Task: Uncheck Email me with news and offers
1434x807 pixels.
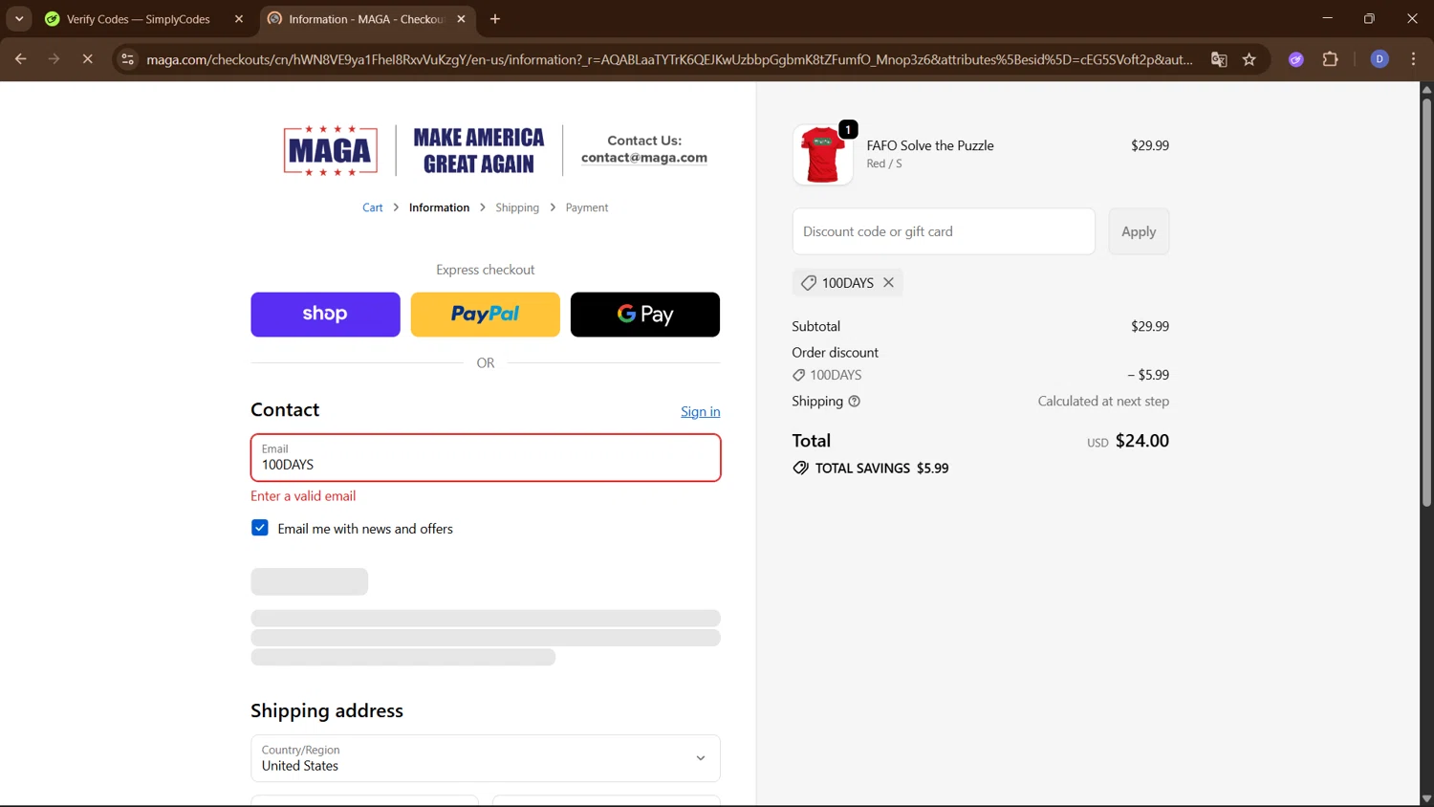Action: [260, 528]
